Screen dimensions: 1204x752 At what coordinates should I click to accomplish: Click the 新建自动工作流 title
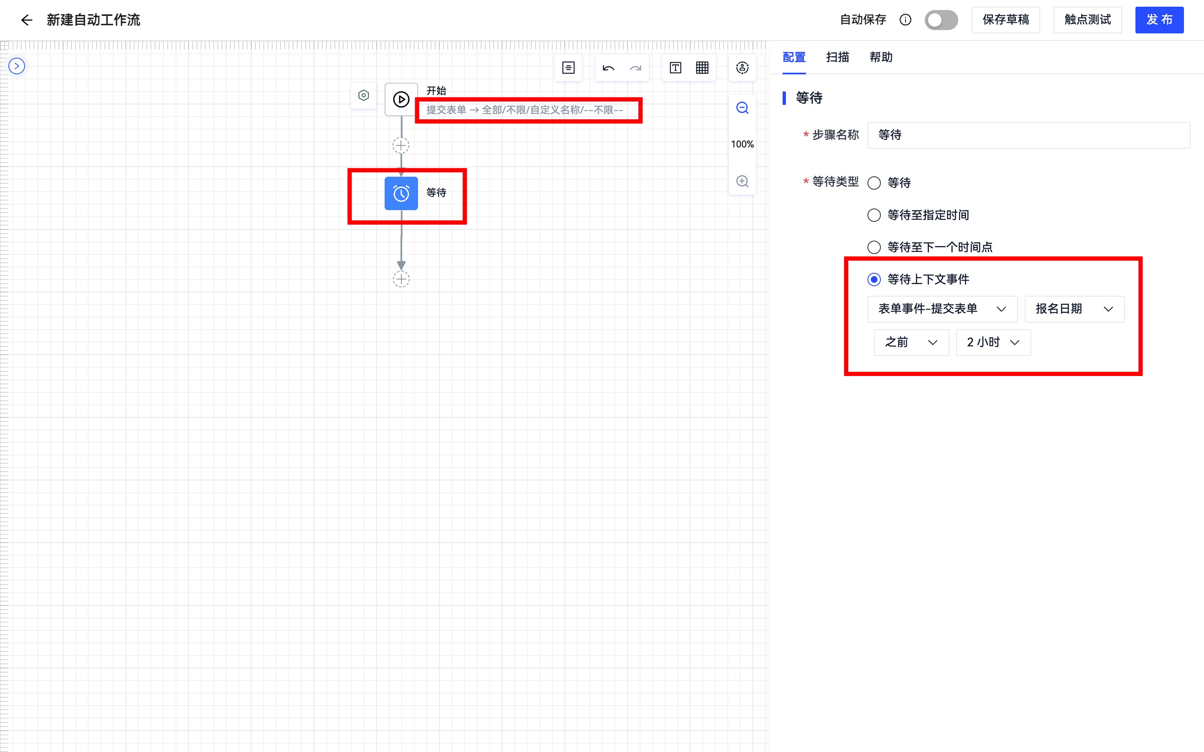pyautogui.click(x=93, y=20)
